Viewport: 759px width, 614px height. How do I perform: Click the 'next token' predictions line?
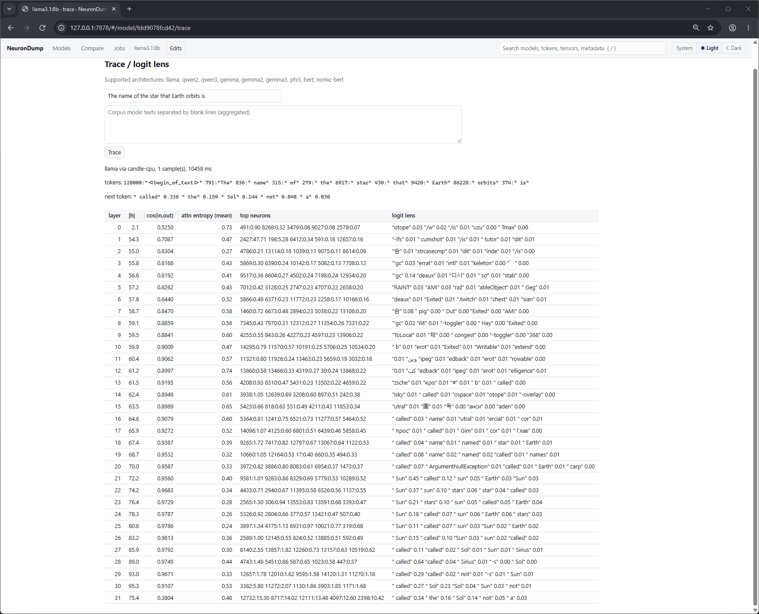(x=217, y=197)
